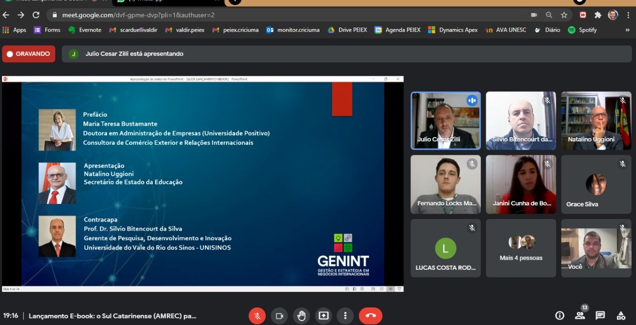Image resolution: width=636 pixels, height=325 pixels.
Task: Raise hand in the meeting
Action: (301, 316)
